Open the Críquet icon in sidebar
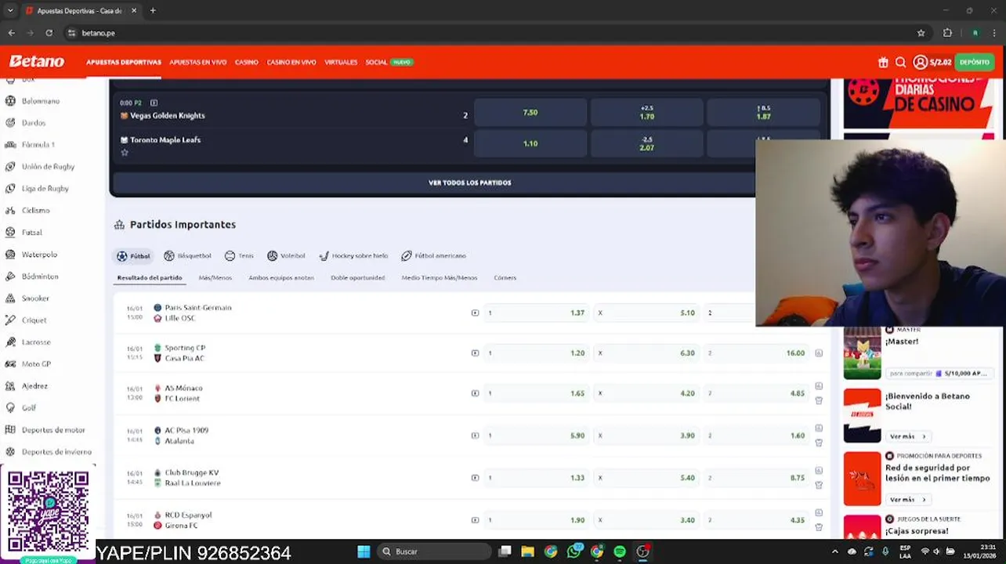This screenshot has width=1006, height=564. pos(10,320)
